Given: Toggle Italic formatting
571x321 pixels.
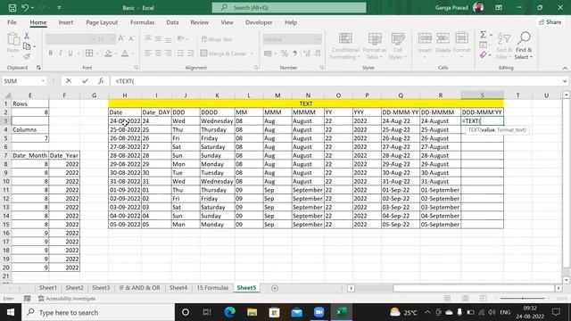Looking at the screenshot, I should coord(61,53).
